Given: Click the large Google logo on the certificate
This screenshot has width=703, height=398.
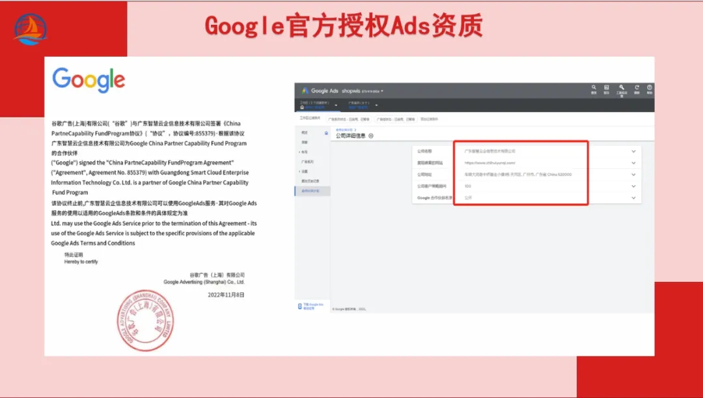Looking at the screenshot, I should click(89, 81).
